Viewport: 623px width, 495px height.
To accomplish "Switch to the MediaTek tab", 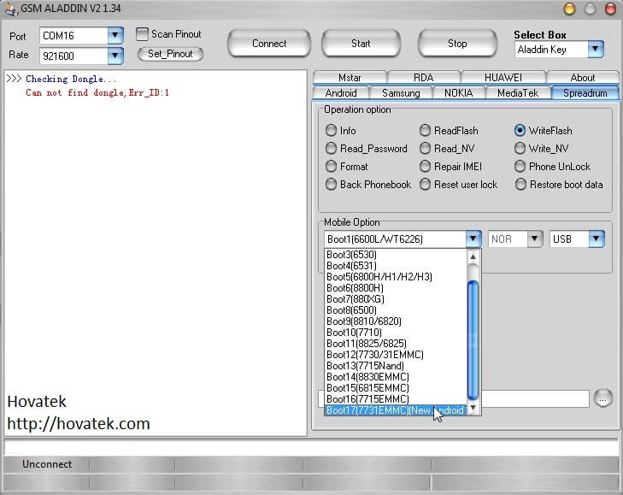I will (517, 92).
